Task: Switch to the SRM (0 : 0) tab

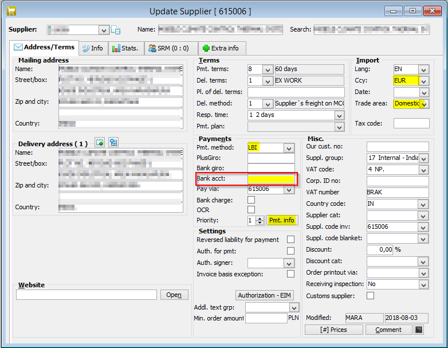Action: 169,48
